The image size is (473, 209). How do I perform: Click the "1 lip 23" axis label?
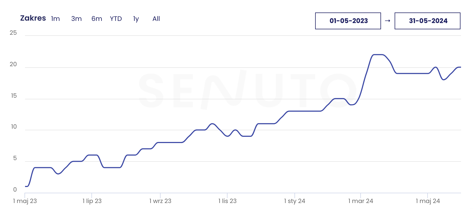[92, 201]
